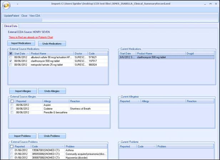Click Close in the toolbar
Image resolution: width=220 pixels, height=160 pixels.
click(24, 16)
